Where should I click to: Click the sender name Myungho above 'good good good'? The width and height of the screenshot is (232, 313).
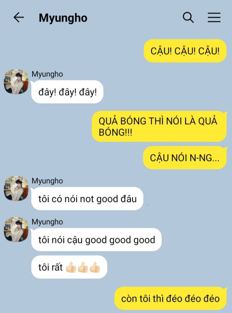[47, 222]
